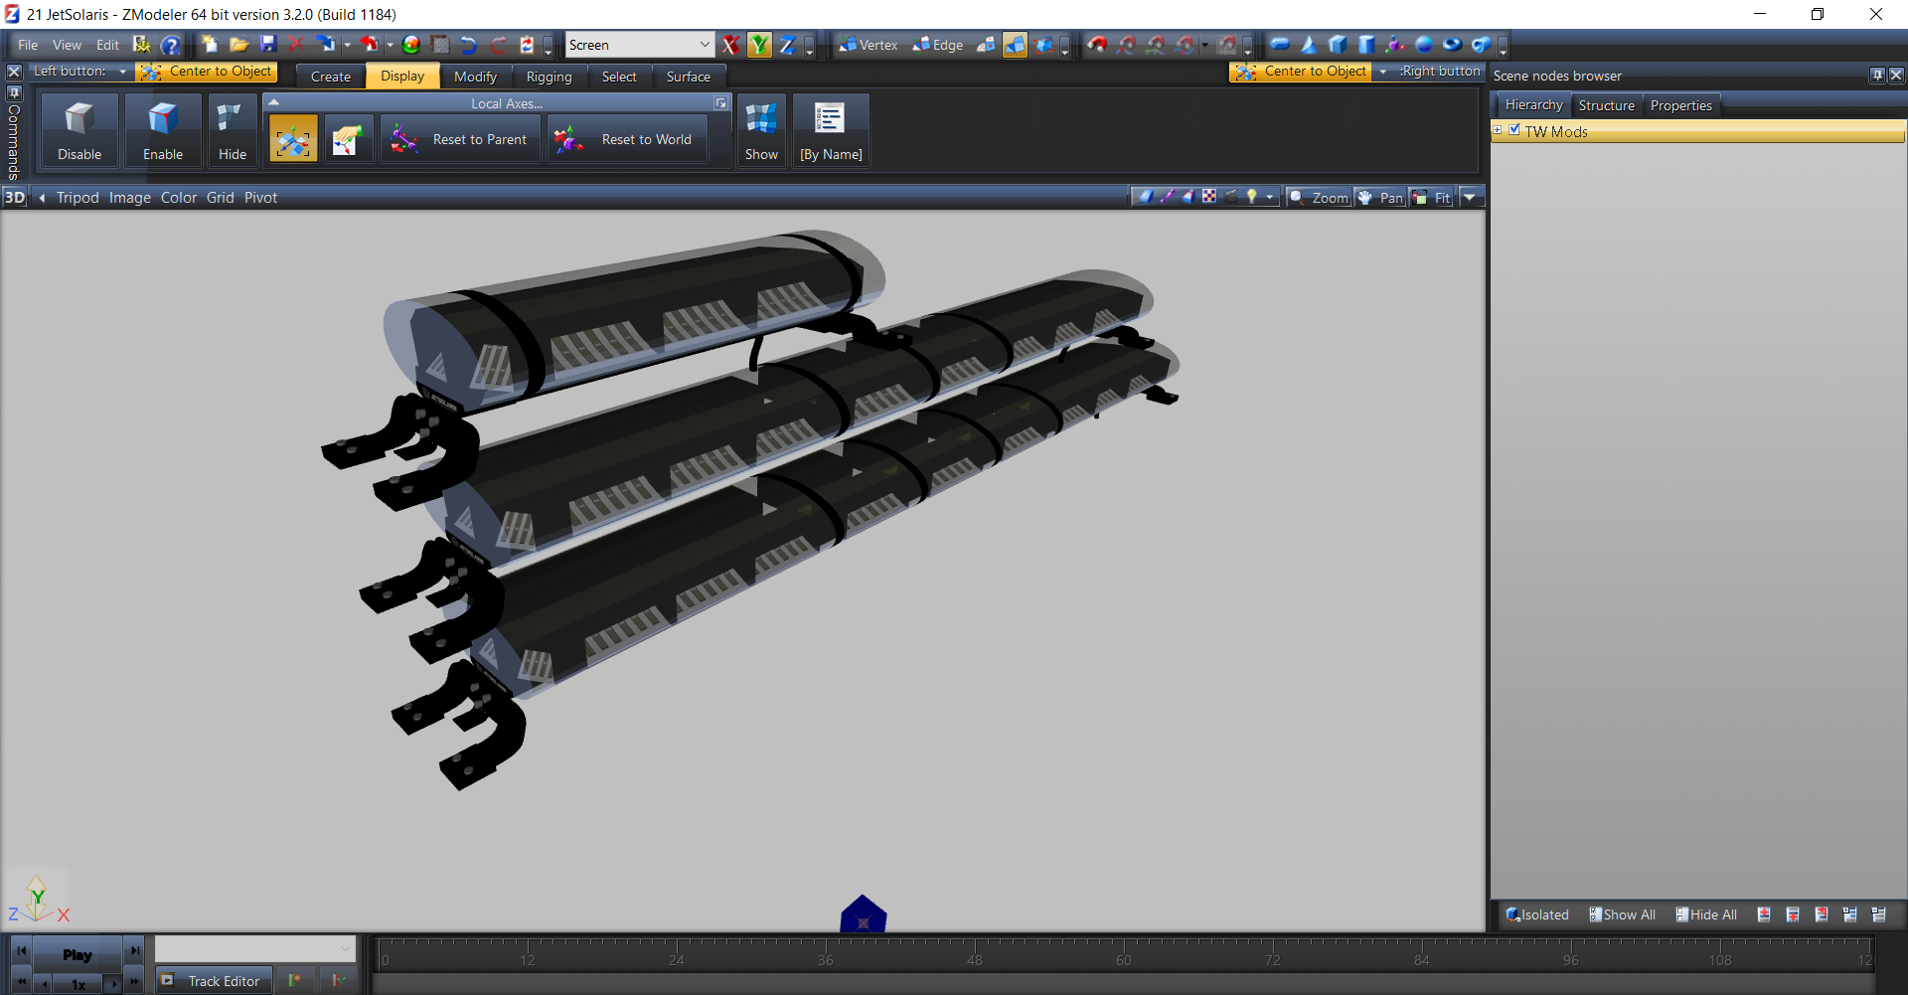Expand the TW Mods tree node
Screen dimensions: 1908x995
click(x=1498, y=130)
